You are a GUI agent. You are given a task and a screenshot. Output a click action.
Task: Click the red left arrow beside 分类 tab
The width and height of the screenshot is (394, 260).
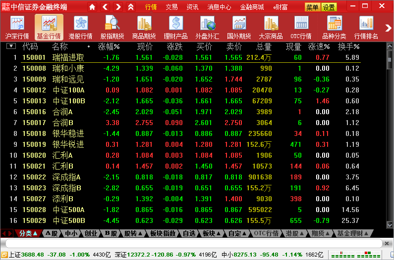point(4,234)
